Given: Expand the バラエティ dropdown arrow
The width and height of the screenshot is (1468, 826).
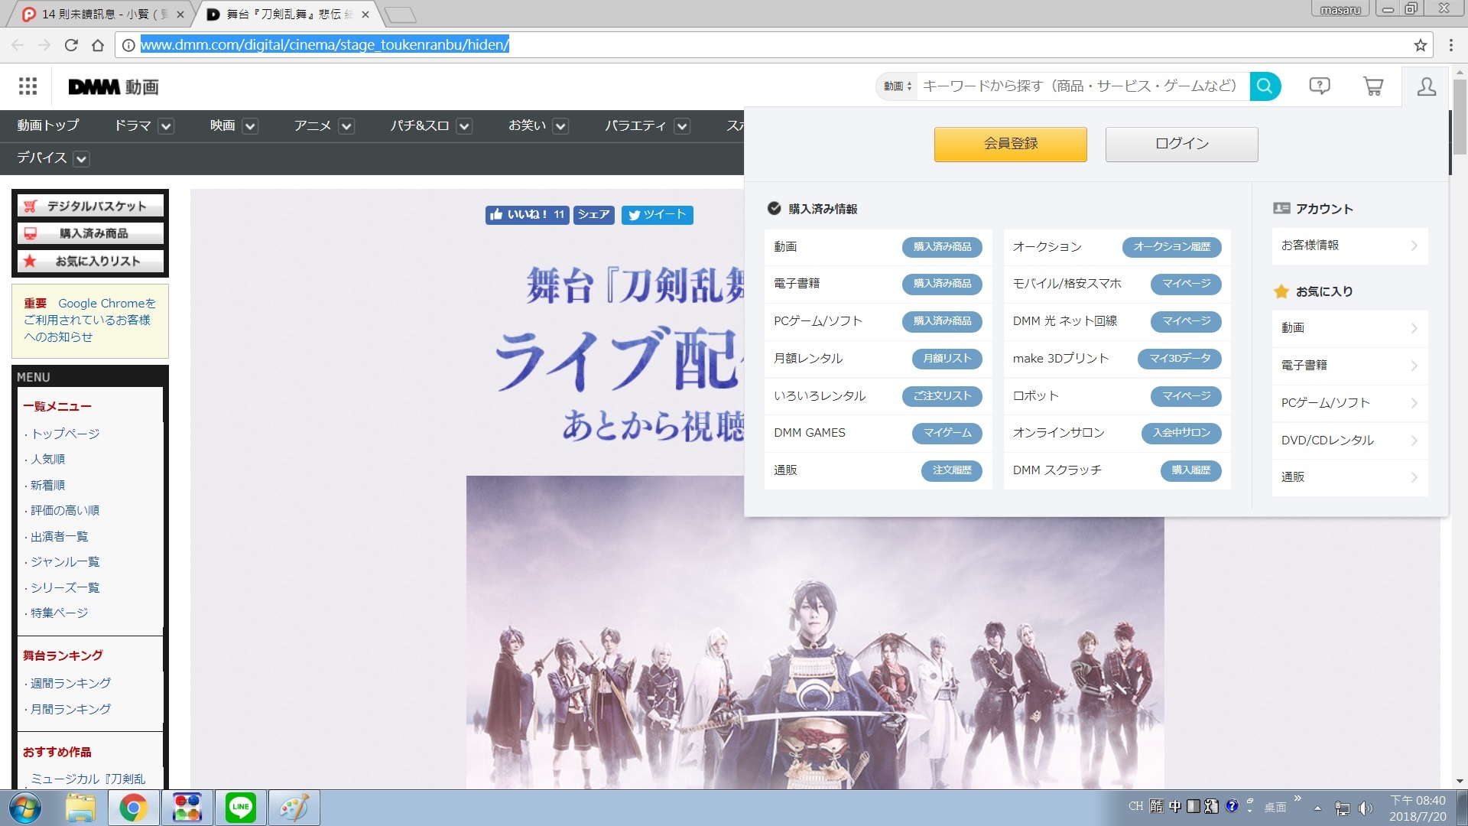Looking at the screenshot, I should click(x=683, y=126).
